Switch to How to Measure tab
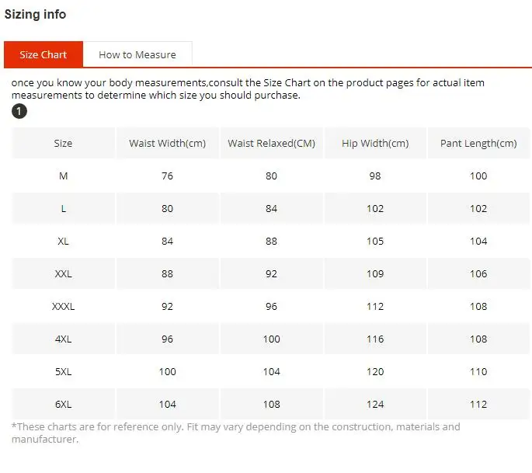The image size is (532, 473). tap(137, 54)
